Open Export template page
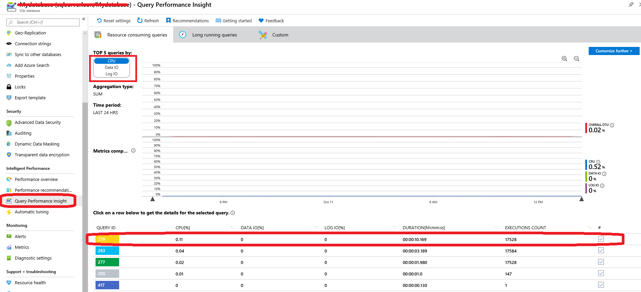This screenshot has width=641, height=292. pyautogui.click(x=30, y=98)
